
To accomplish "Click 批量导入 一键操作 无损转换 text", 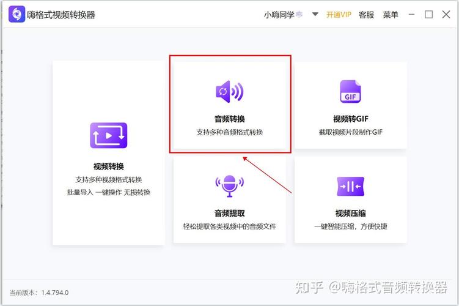I will 109,192.
